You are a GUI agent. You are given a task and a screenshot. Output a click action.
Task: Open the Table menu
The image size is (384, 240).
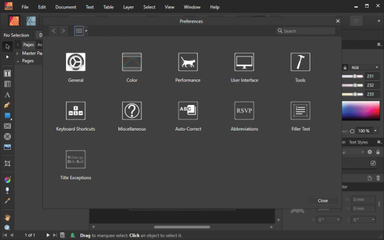tap(108, 7)
